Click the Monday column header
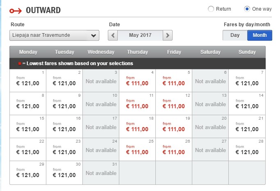The height and width of the screenshot is (191, 280). click(x=28, y=52)
